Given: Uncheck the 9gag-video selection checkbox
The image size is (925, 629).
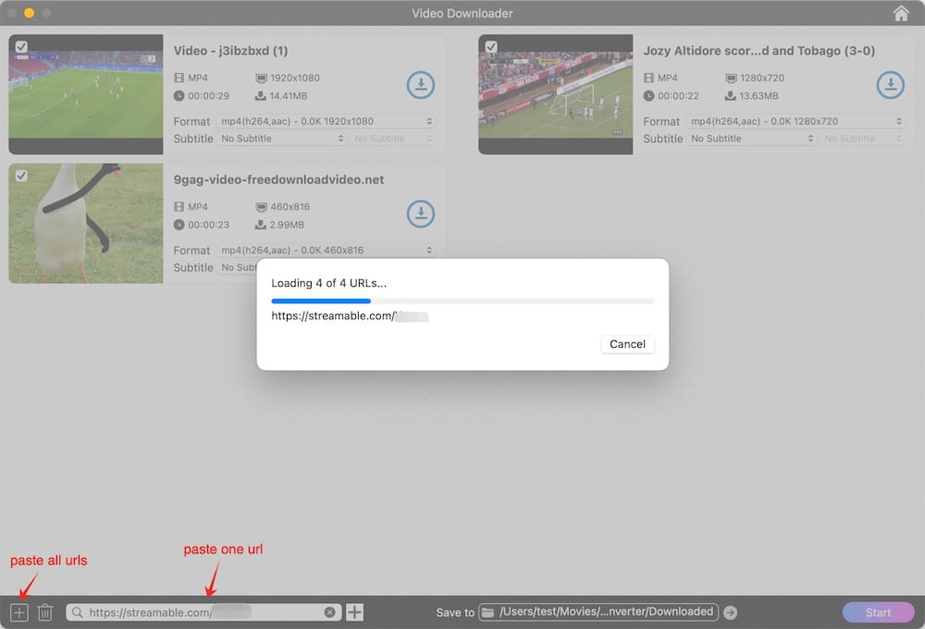Looking at the screenshot, I should coord(22,175).
